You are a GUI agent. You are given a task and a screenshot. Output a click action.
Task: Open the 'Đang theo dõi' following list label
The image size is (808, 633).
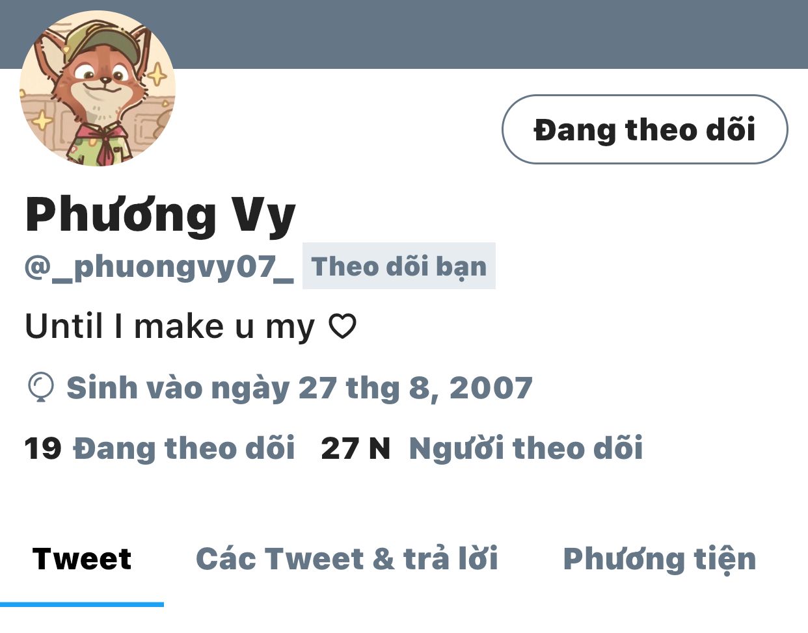coord(184,448)
